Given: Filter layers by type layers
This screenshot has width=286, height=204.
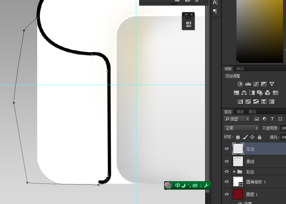Looking at the screenshot, I should tap(272, 119).
